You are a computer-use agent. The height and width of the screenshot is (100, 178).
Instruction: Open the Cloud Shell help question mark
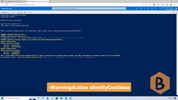pos(16,12)
